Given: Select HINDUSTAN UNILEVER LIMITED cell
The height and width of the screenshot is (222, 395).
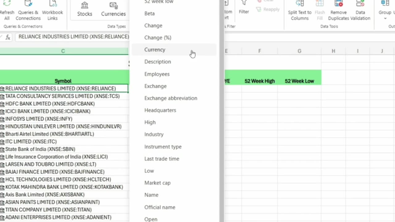Looking at the screenshot, I should [x=64, y=126].
